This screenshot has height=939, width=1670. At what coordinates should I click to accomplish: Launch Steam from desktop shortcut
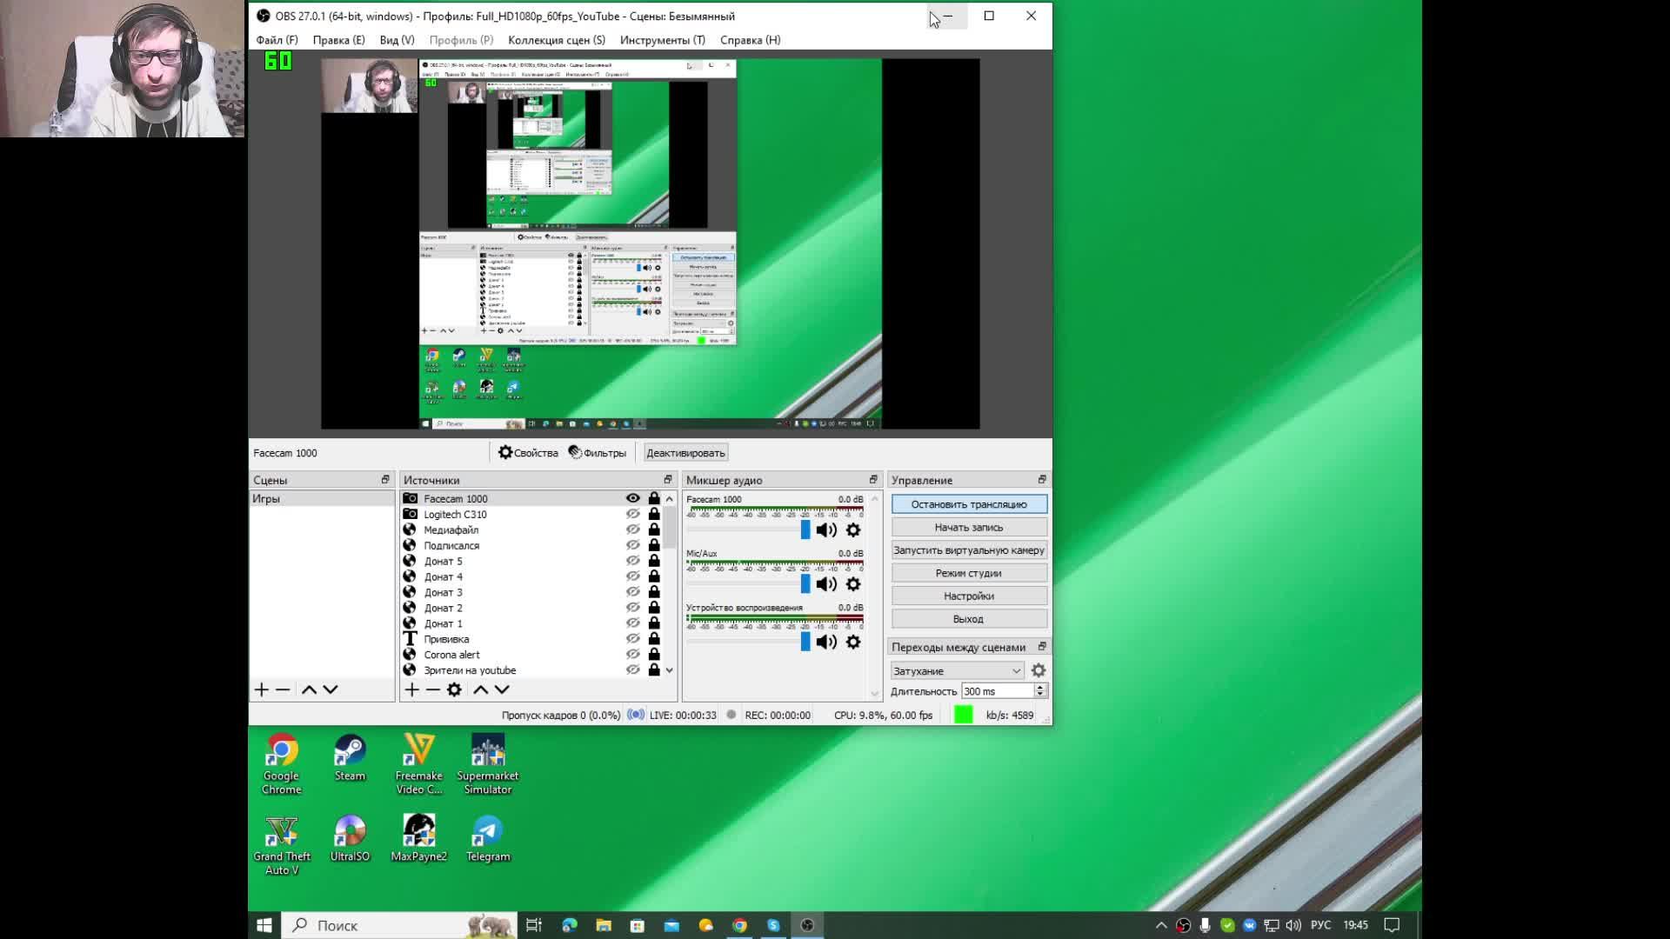(x=350, y=758)
